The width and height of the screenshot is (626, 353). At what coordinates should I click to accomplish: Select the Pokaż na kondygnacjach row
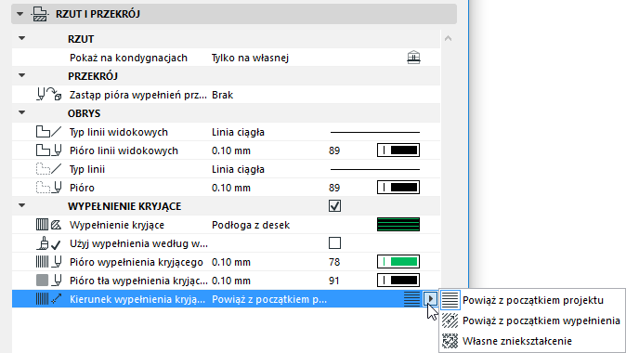(226, 58)
